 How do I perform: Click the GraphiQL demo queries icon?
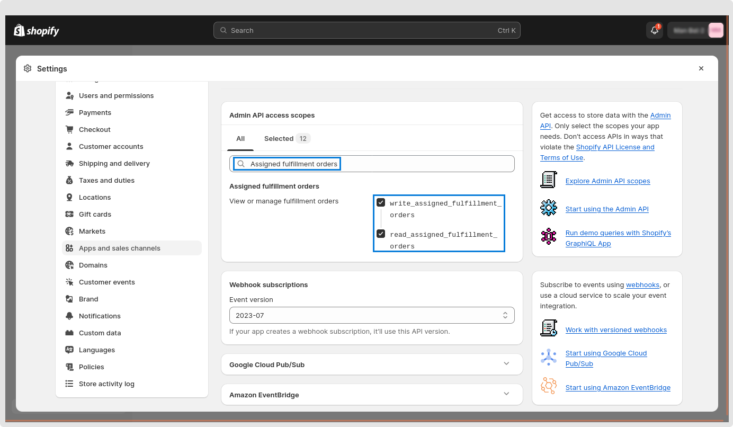[549, 236]
